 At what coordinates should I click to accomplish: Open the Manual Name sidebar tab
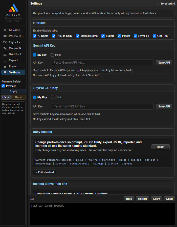[x=13, y=48]
